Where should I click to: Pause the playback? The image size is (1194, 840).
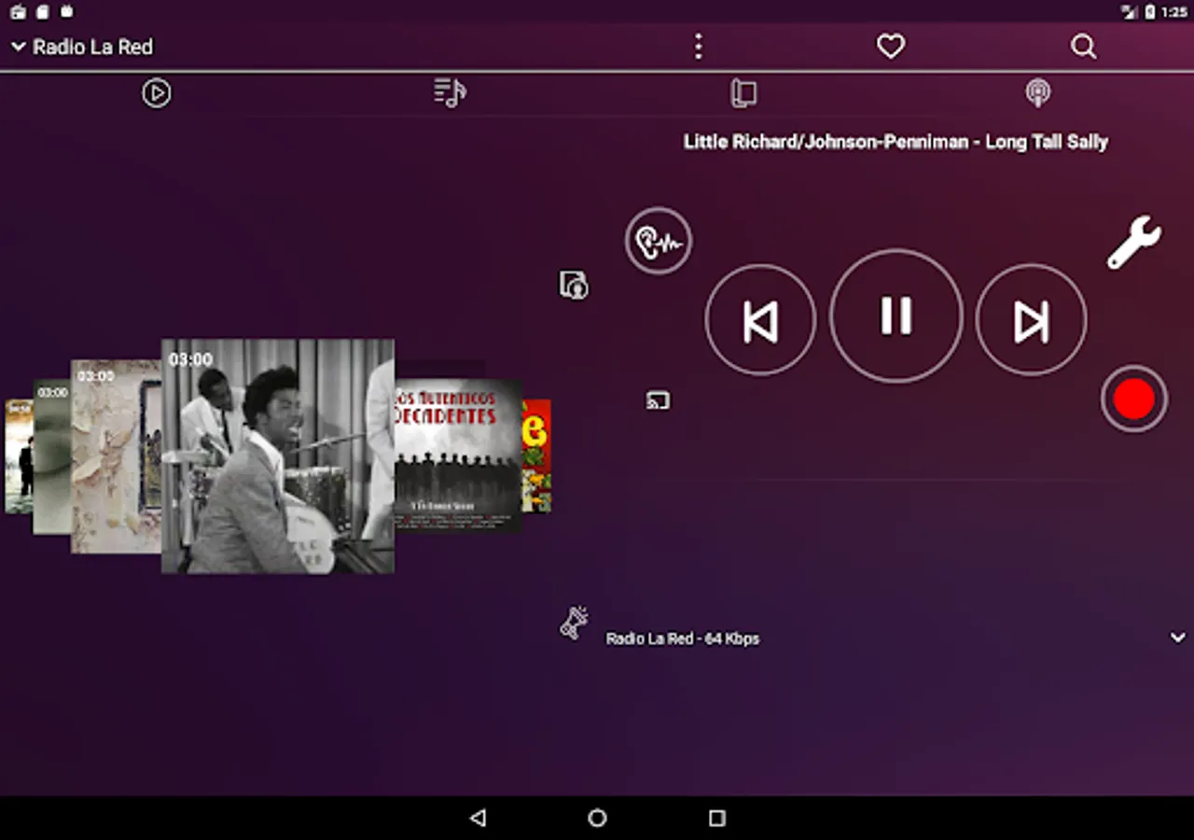click(x=896, y=316)
